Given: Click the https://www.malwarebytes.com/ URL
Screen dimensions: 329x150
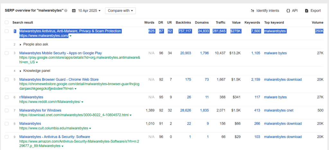Looking at the screenshot, I should pos(44,36).
